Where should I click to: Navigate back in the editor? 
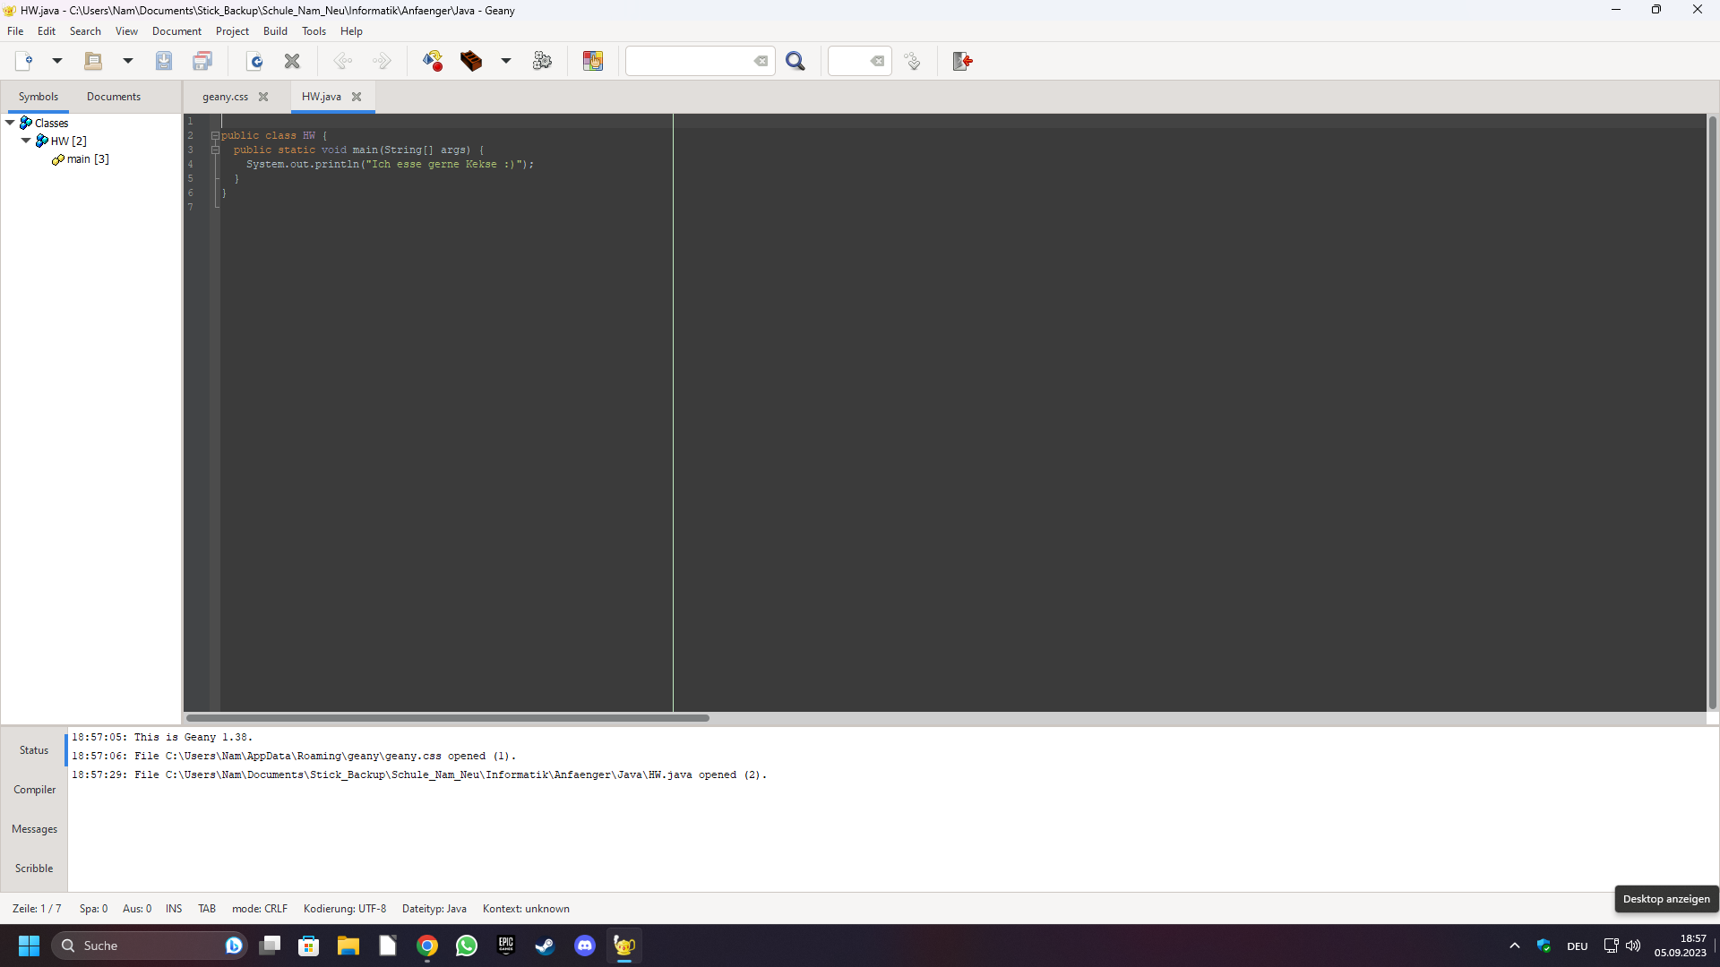(343, 61)
